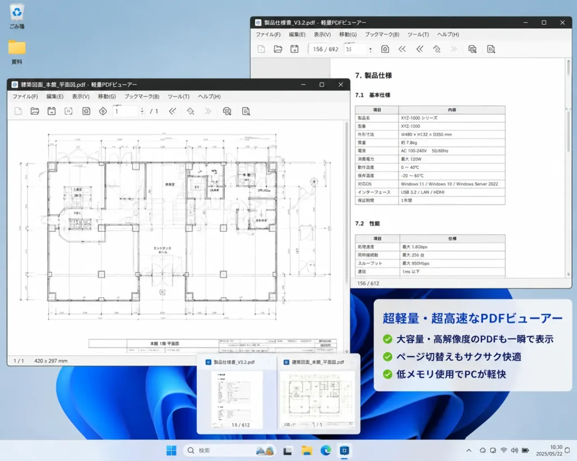Image resolution: width=577 pixels, height=461 pixels.
Task: Open 編集(E) menu in the 建築図面 window
Action: click(x=55, y=96)
